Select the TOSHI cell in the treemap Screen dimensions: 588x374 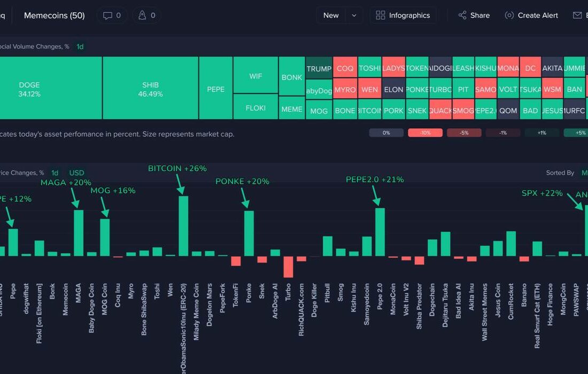[370, 67]
